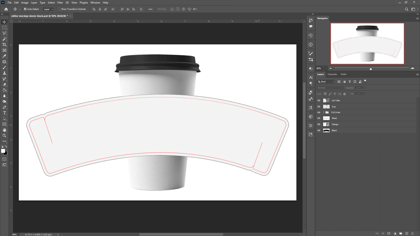
Task: Create a new layer
Action: [406, 233]
